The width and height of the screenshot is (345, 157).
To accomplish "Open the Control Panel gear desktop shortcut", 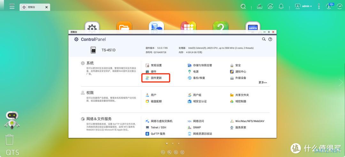I will pyautogui.click(x=92, y=26).
